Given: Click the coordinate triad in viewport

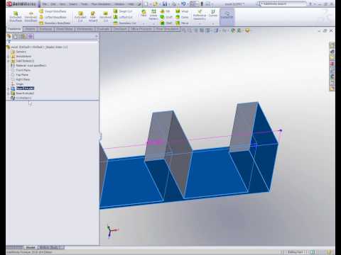Looking at the screenshot, I should tap(112, 231).
